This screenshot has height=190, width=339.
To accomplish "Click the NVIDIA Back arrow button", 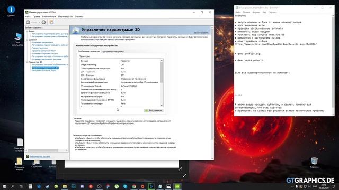I will (x=28, y=22).
